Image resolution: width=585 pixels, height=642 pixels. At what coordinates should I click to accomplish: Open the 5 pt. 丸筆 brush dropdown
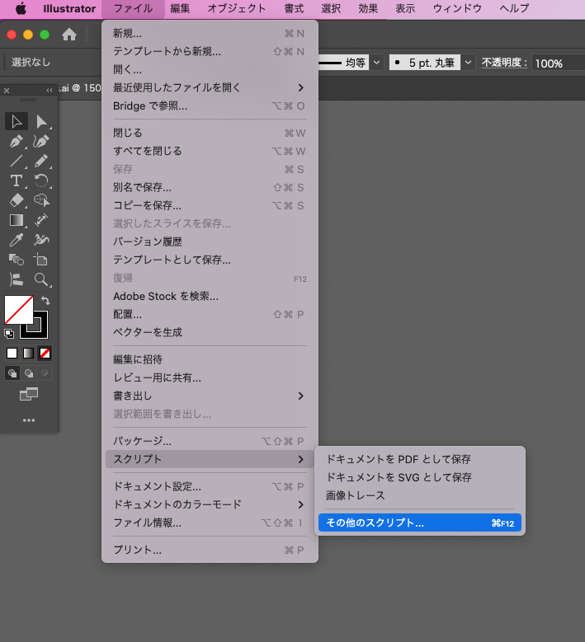coord(468,63)
